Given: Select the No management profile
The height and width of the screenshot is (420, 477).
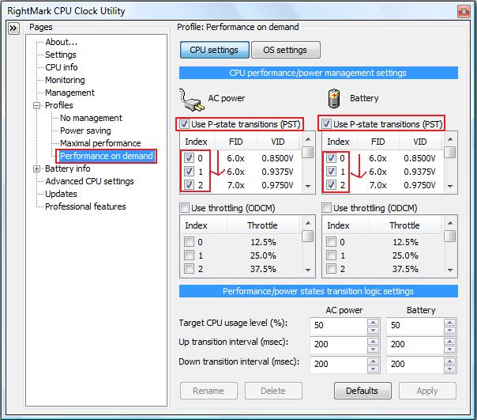Looking at the screenshot, I should [x=91, y=118].
